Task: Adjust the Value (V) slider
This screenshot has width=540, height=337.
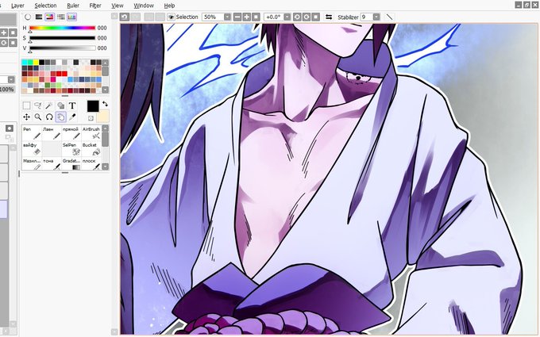Action: [62, 48]
